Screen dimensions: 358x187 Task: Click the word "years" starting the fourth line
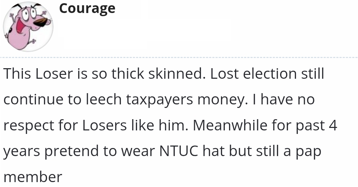click(22, 151)
